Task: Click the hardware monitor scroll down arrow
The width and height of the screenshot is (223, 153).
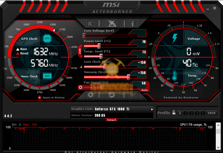Action: click(x=218, y=147)
